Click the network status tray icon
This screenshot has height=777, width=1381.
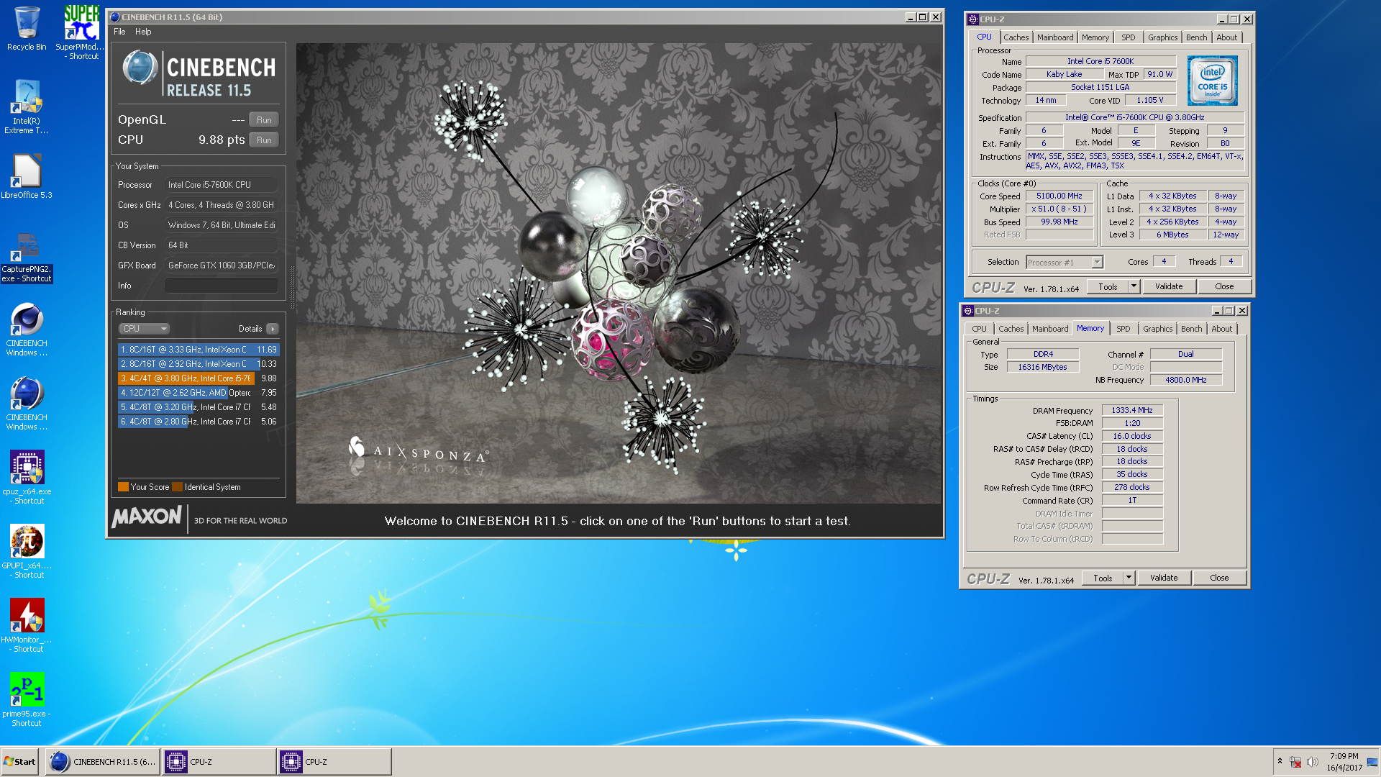[1295, 762]
